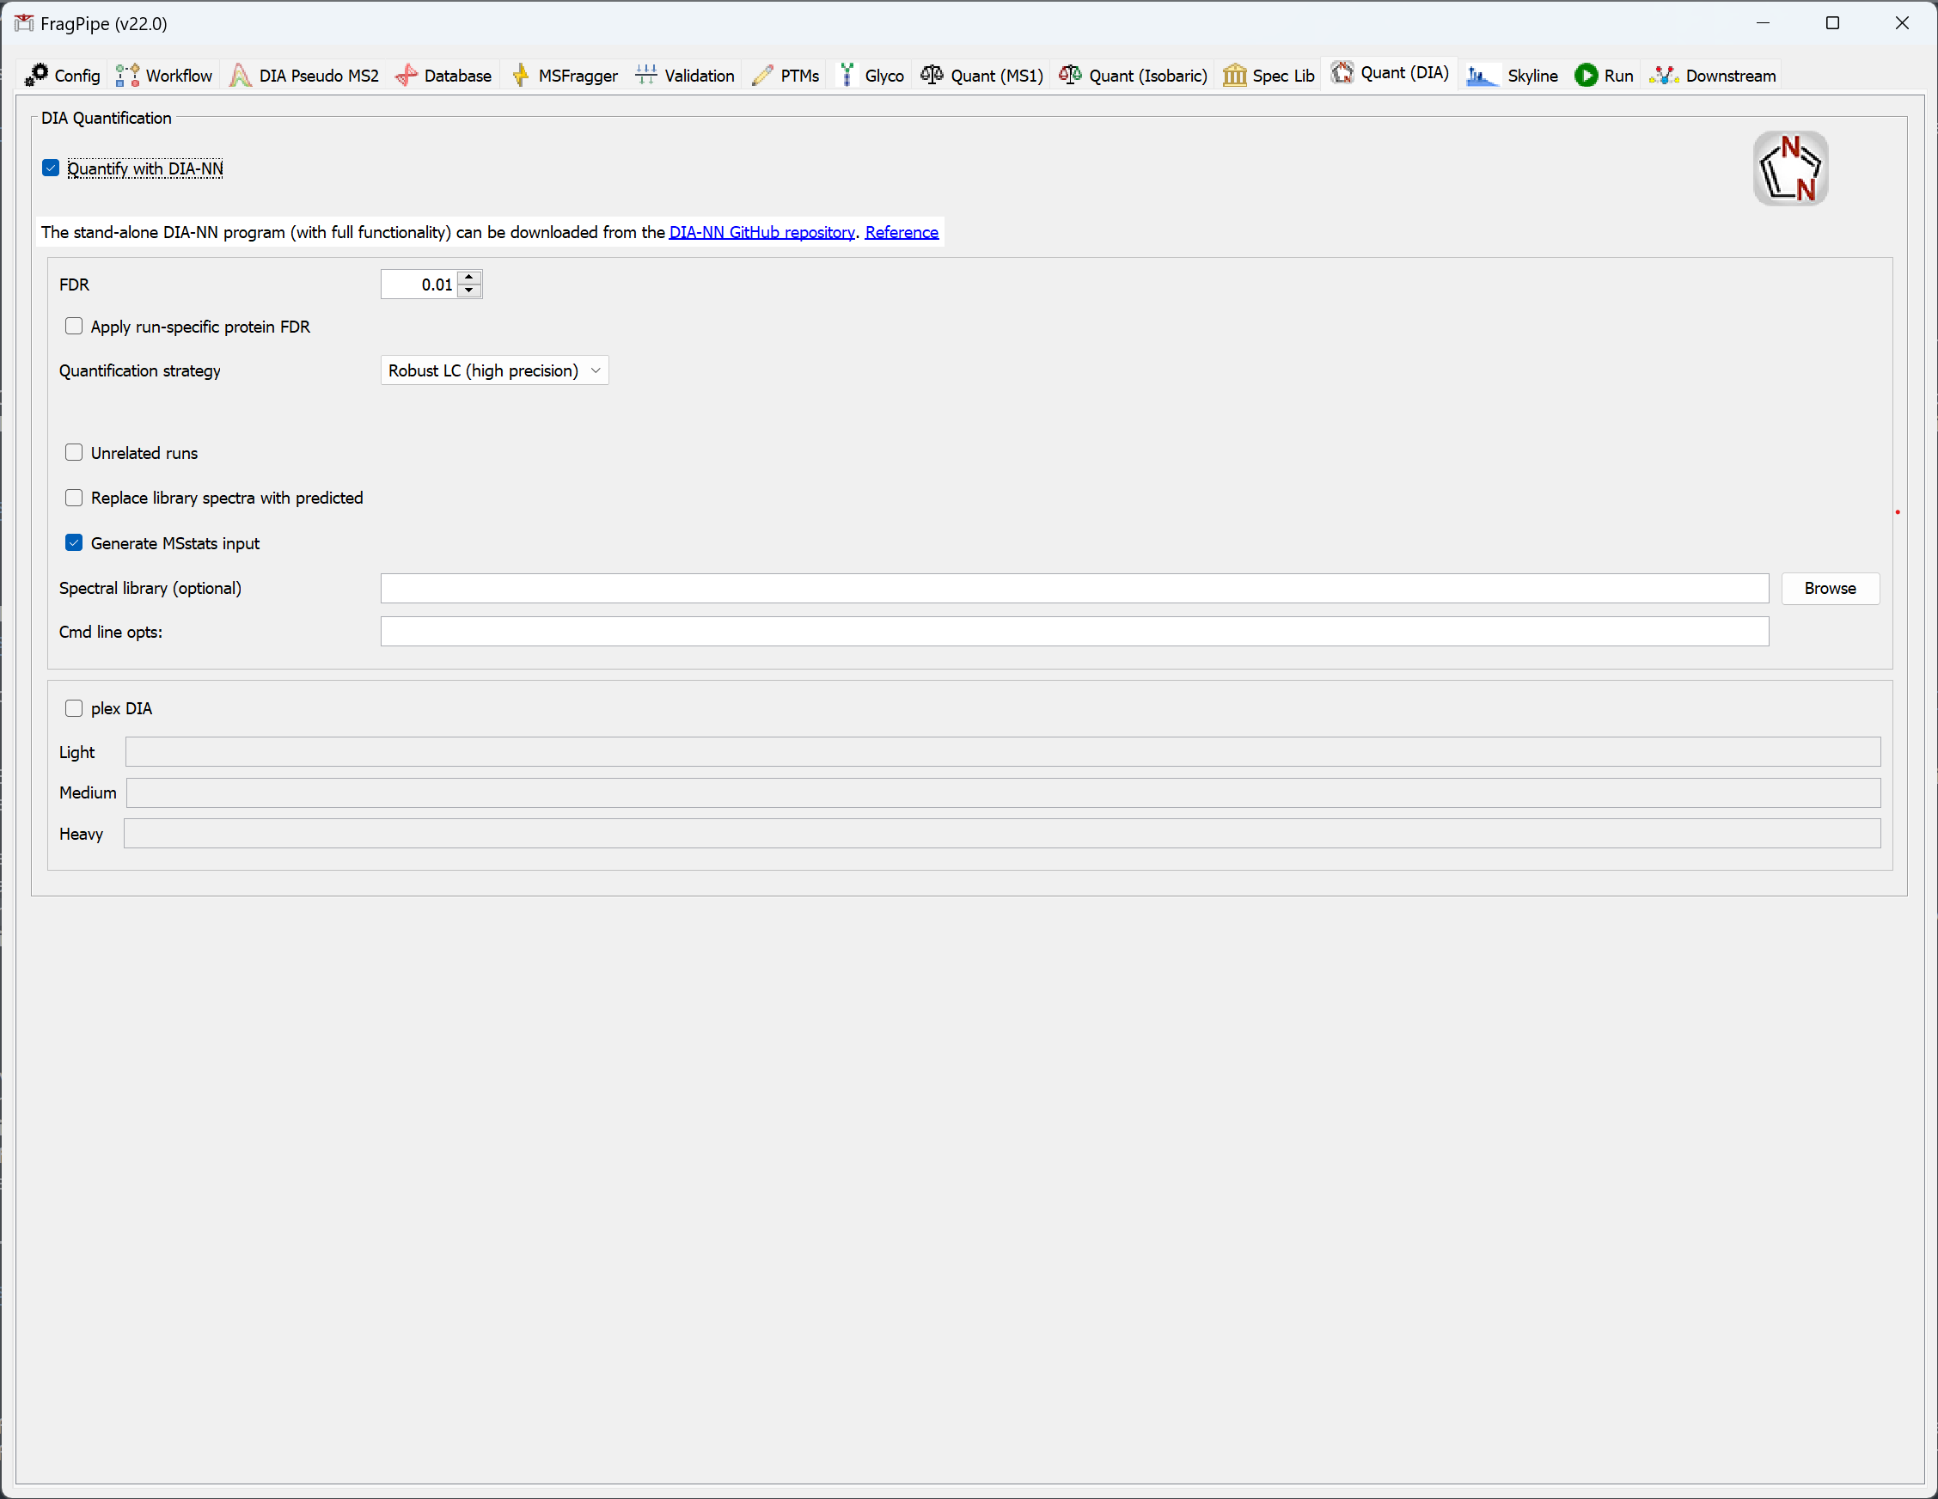Screen dimensions: 1938x1499
Task: Decrease FDR with the down arrow
Action: [469, 291]
